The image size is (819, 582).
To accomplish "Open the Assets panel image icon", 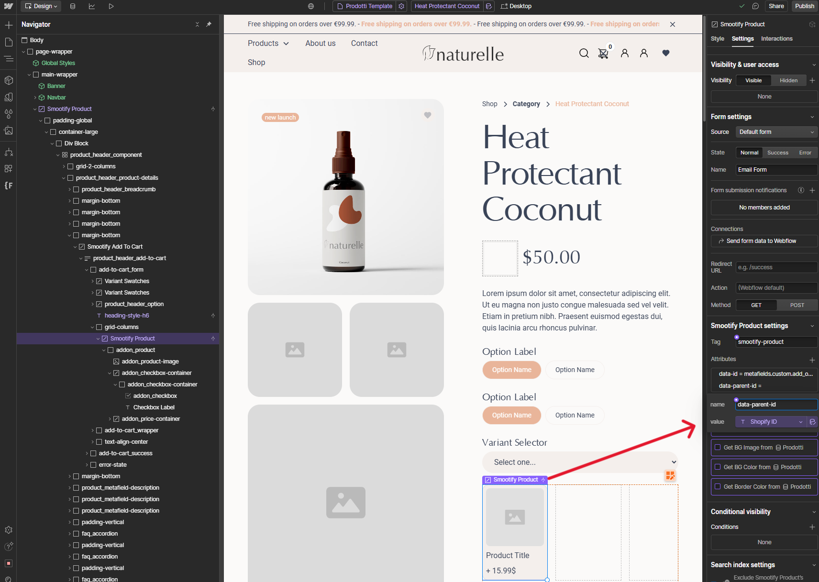I will tap(9, 131).
